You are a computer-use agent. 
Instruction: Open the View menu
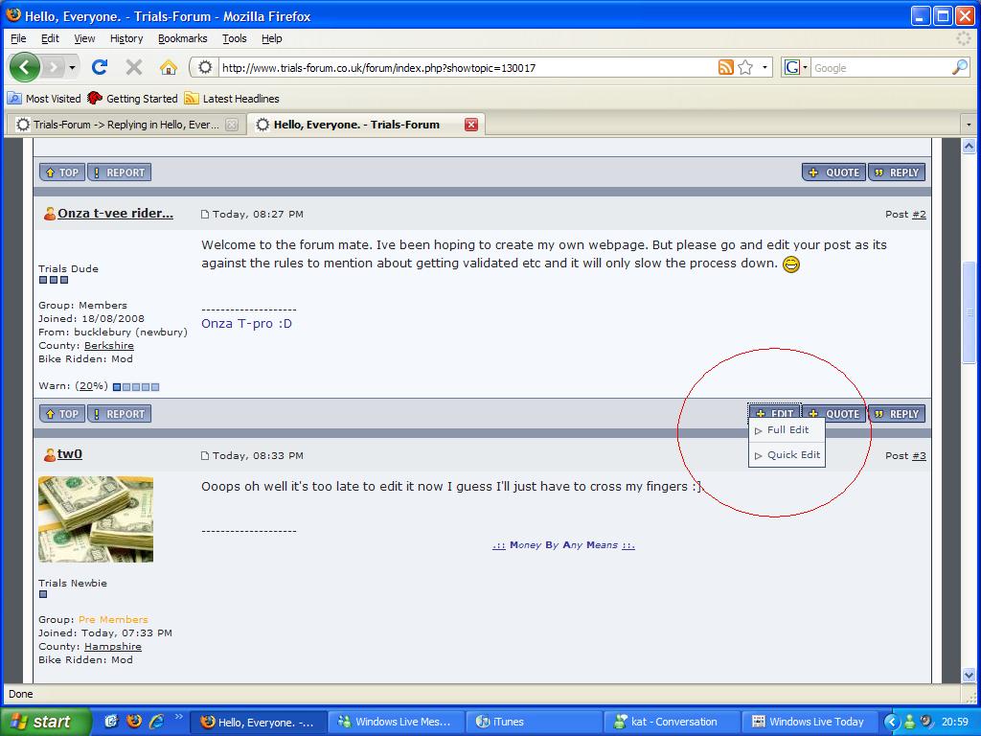(84, 38)
